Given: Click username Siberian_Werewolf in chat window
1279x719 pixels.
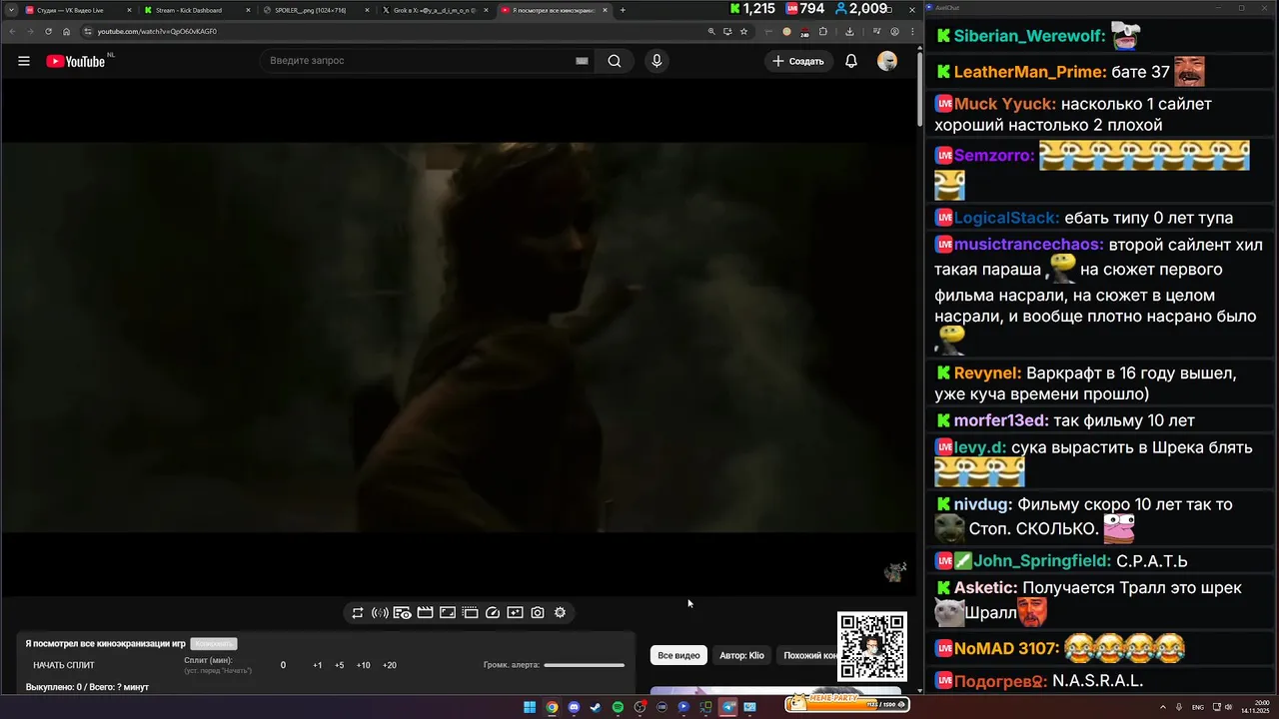Looking at the screenshot, I should 1029,36.
